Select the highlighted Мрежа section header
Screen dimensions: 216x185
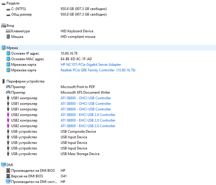[x=12, y=48]
